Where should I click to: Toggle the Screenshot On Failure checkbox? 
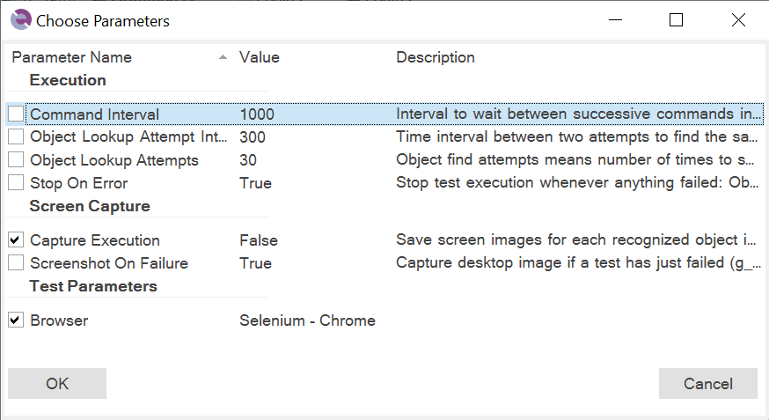click(x=16, y=262)
